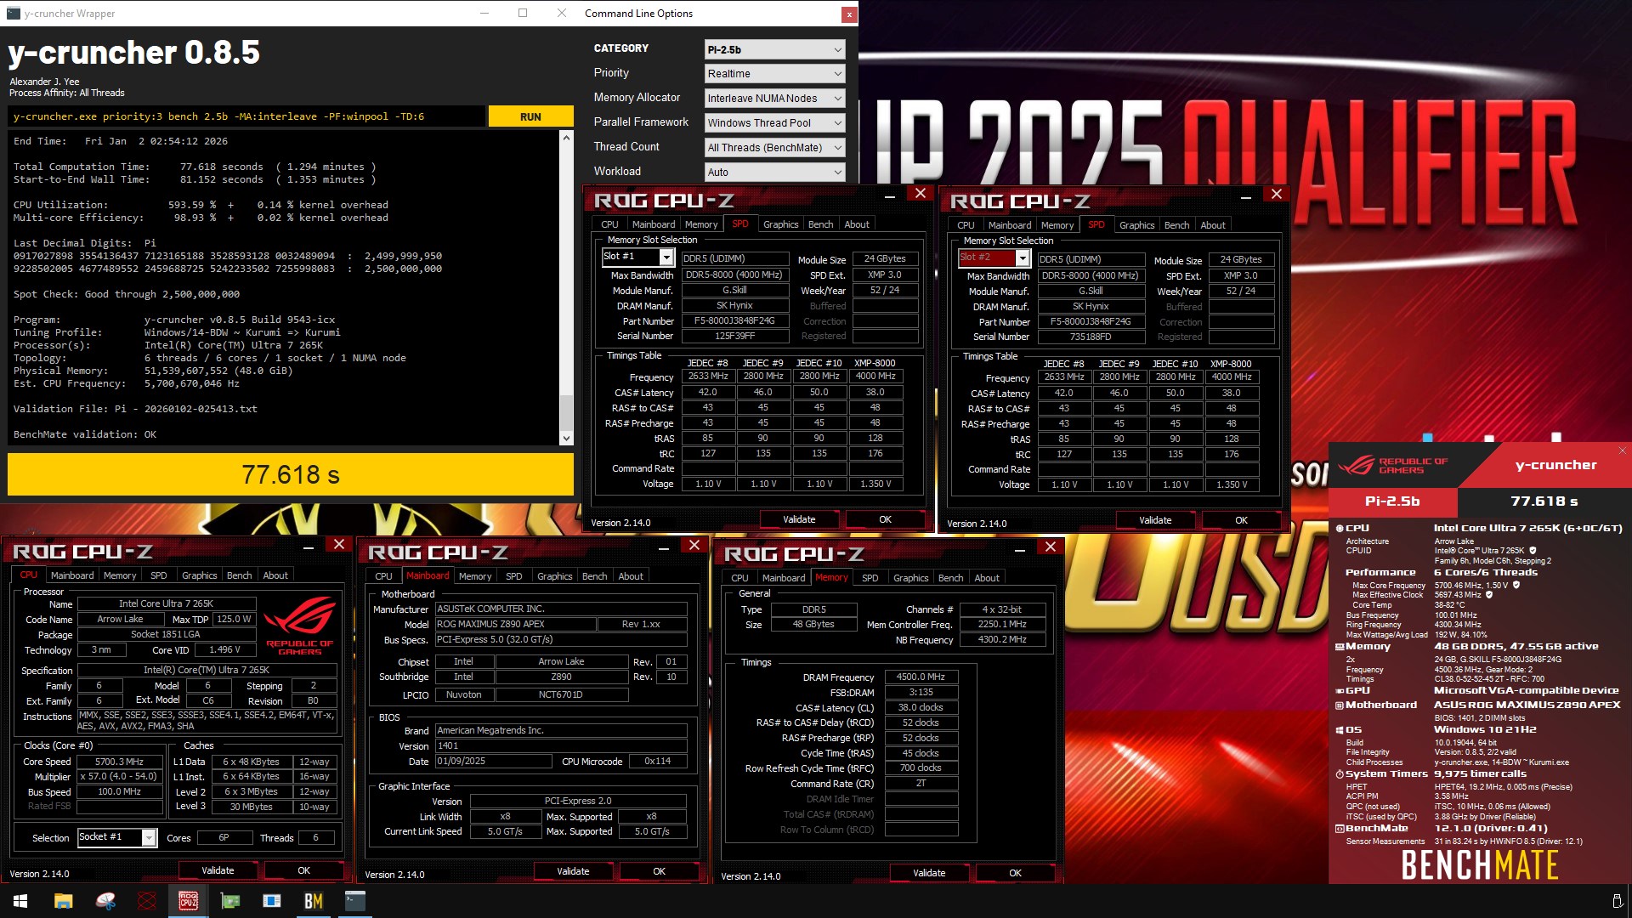1632x918 pixels.
Task: Open the Slot #2 memory slot dropdown
Action: [994, 258]
